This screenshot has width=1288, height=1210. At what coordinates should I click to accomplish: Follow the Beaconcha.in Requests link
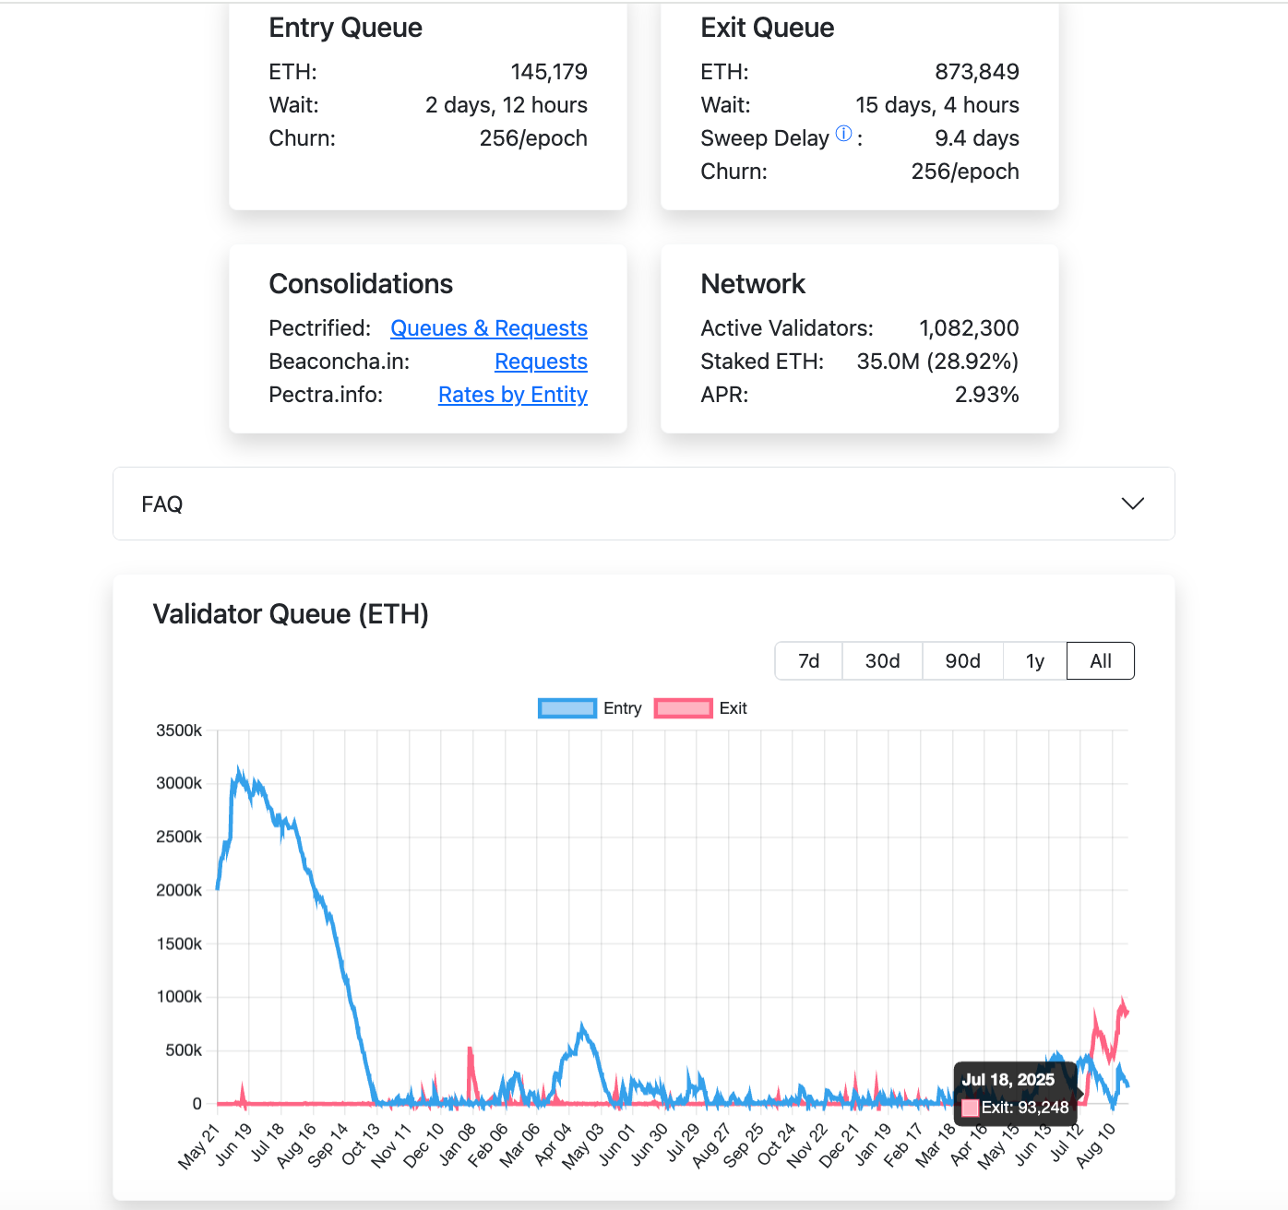coord(541,362)
